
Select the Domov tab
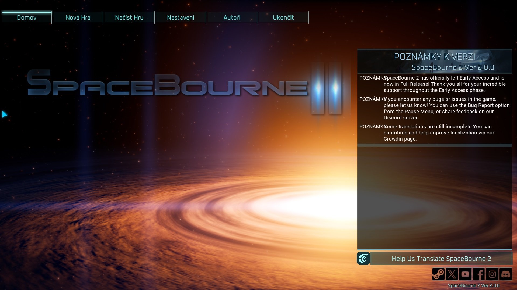[26, 17]
